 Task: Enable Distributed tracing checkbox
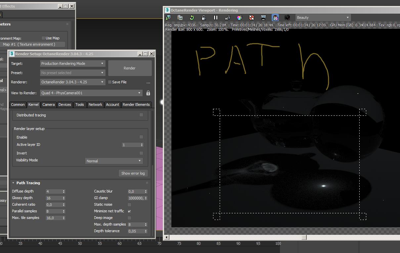tap(141, 115)
